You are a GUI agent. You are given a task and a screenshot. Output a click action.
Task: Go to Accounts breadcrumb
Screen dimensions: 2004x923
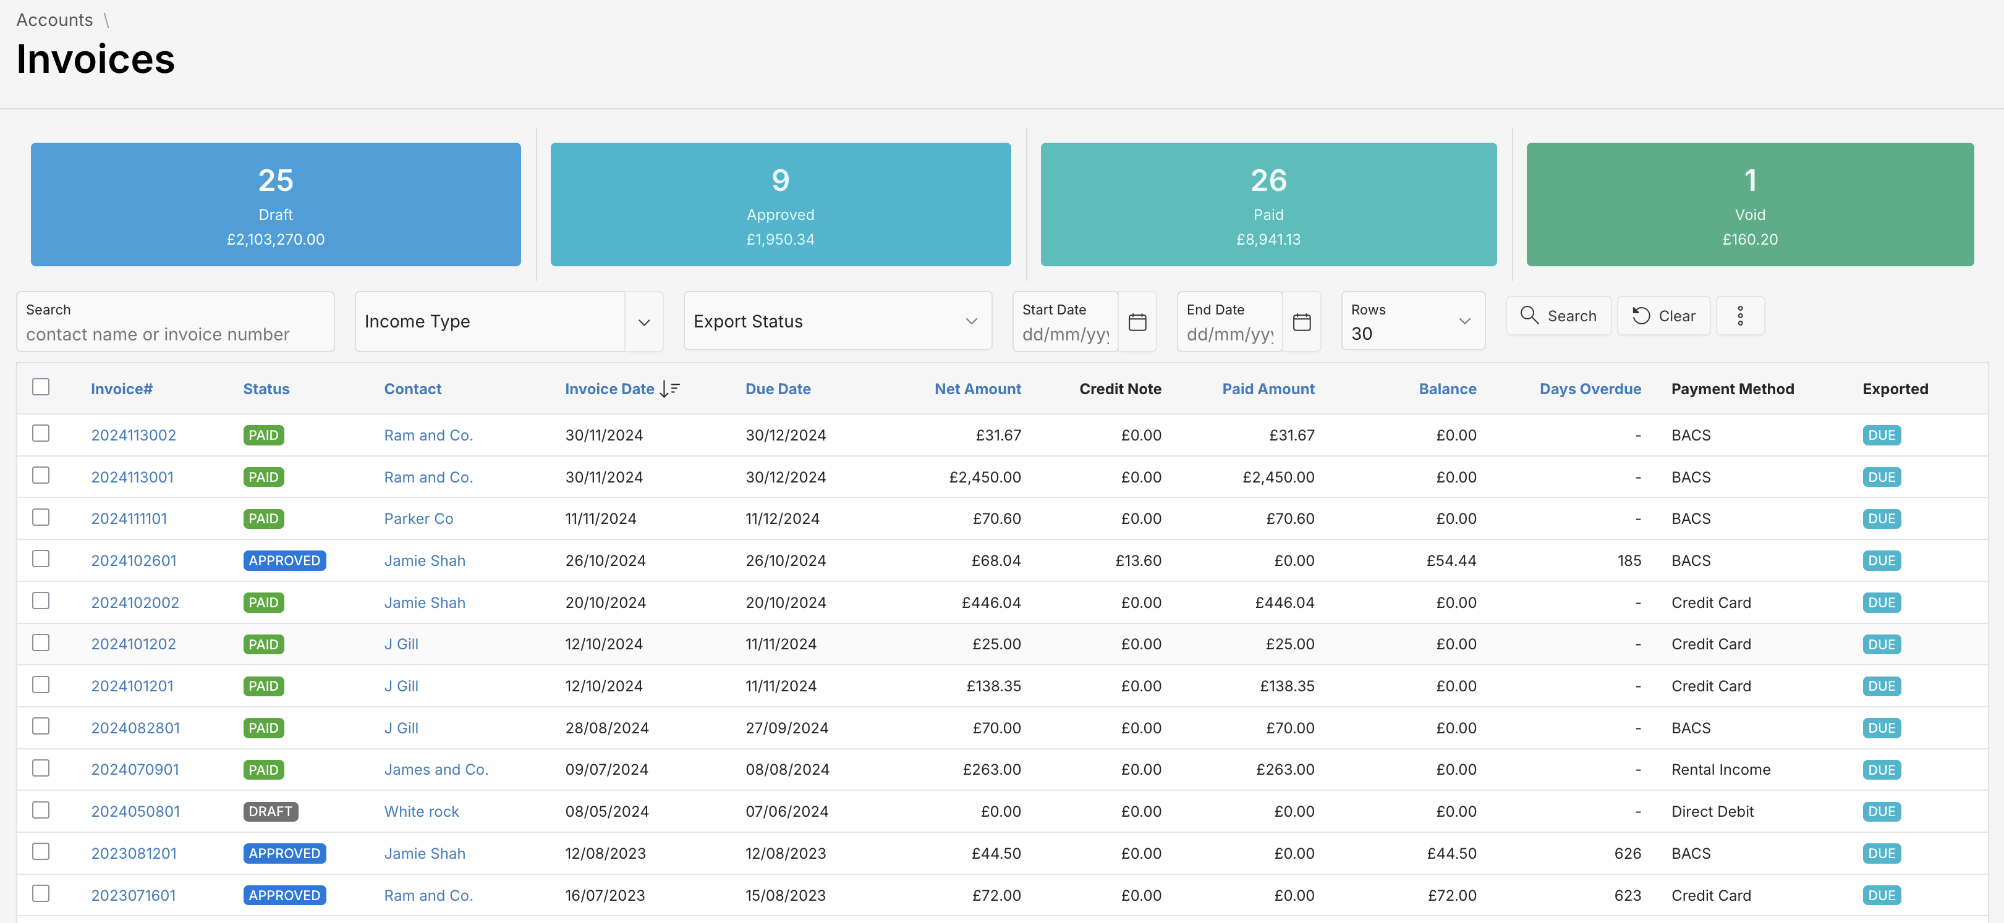pos(54,20)
